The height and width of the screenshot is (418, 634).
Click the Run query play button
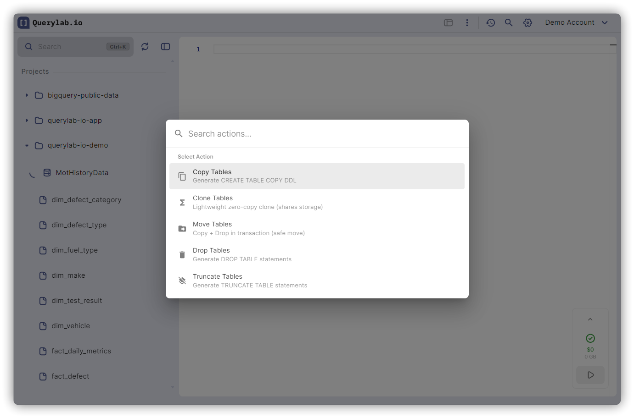pos(590,375)
